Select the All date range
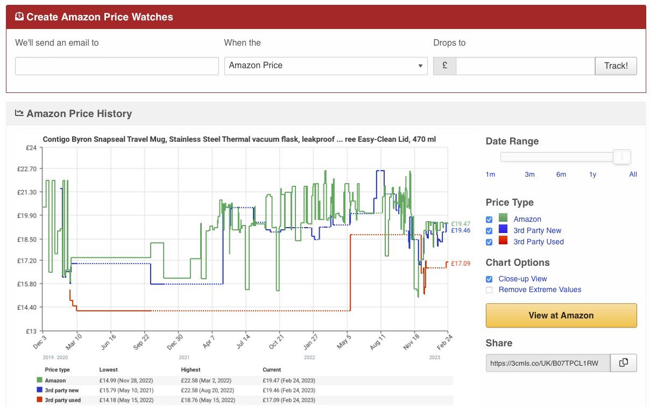650x407 pixels. tap(633, 174)
